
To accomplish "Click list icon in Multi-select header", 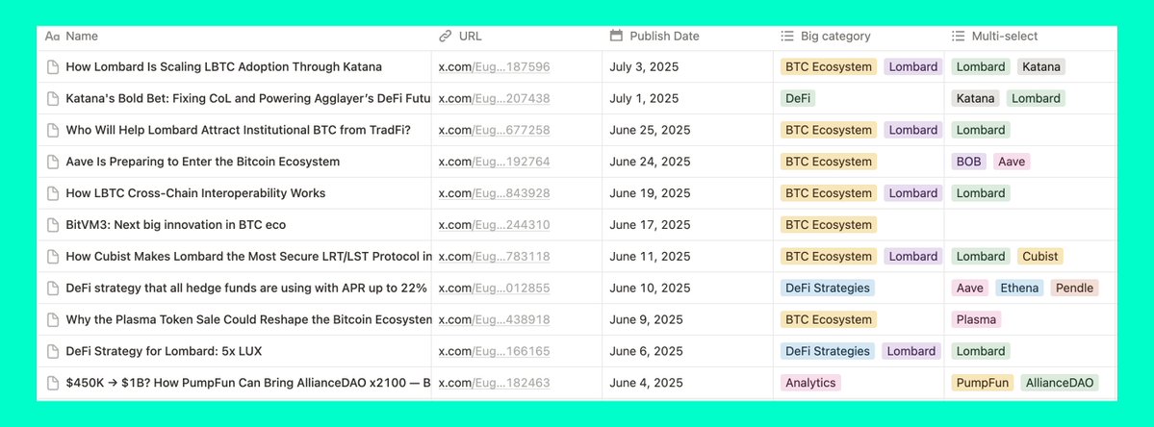I will (958, 37).
